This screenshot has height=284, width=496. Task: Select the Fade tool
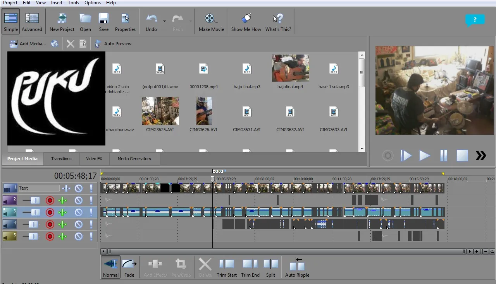129,267
